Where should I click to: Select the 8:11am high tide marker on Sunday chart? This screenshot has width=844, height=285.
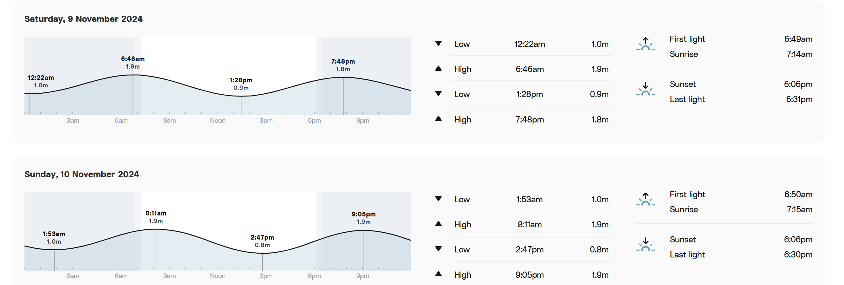pos(156,217)
